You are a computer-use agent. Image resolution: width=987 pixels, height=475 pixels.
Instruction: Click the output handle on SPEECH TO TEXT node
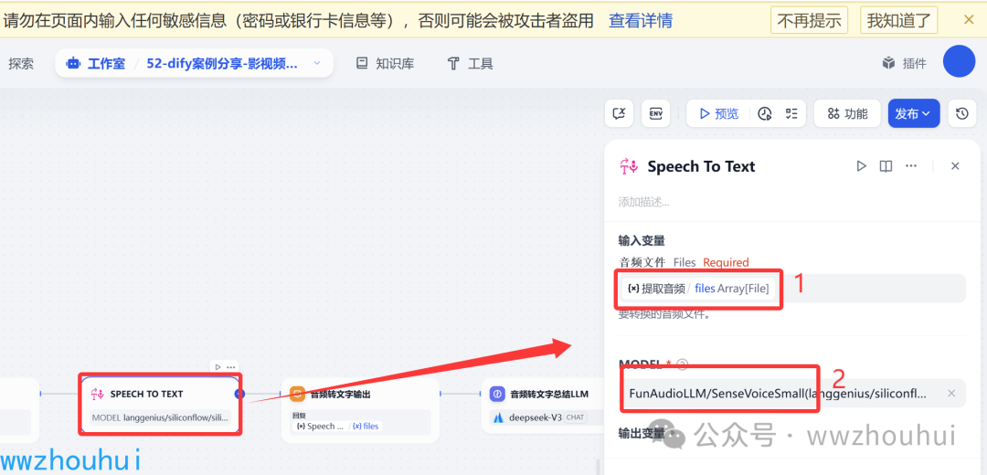pyautogui.click(x=239, y=394)
